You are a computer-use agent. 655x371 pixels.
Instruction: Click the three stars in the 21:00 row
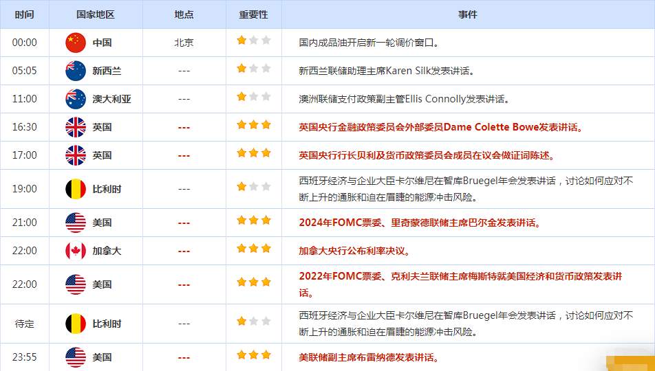click(254, 221)
